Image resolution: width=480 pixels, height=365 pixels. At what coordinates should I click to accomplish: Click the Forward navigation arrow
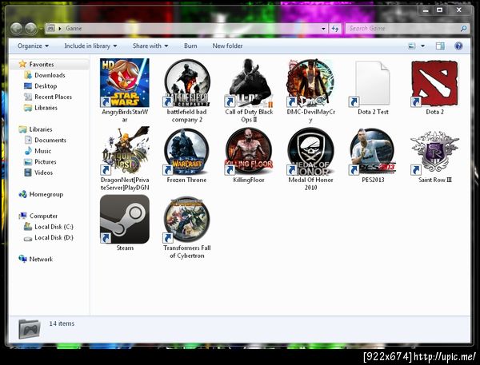click(31, 29)
